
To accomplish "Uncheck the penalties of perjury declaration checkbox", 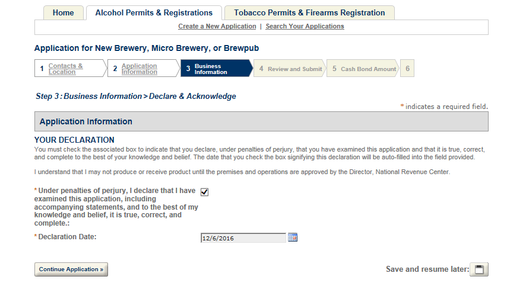I will 205,192.
